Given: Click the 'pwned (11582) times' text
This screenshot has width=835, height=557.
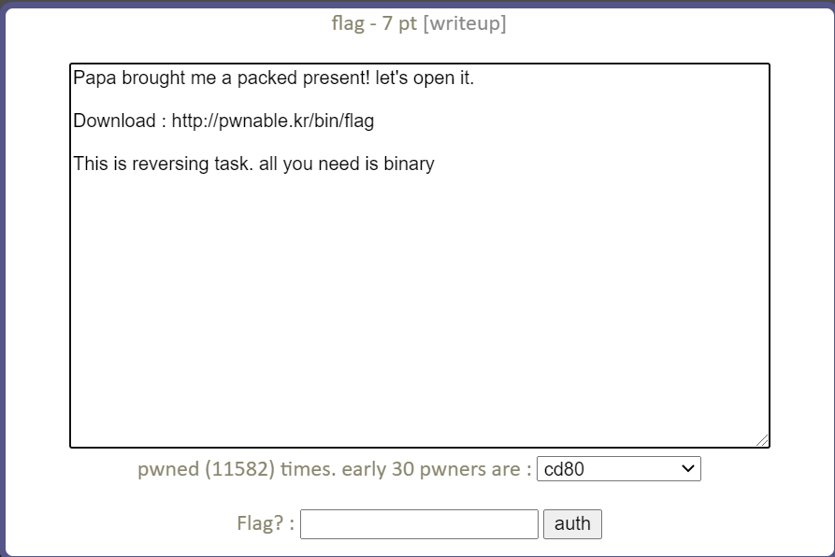Looking at the screenshot, I should (237, 469).
